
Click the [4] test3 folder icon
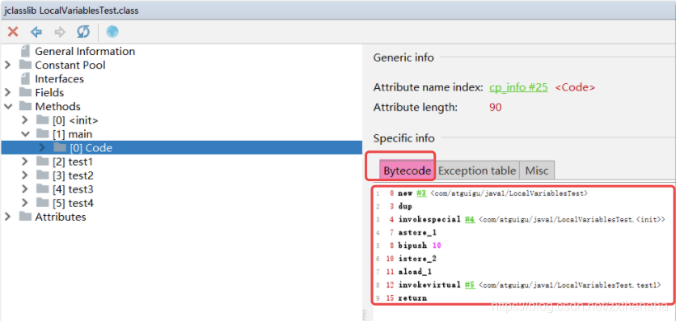[x=43, y=189]
